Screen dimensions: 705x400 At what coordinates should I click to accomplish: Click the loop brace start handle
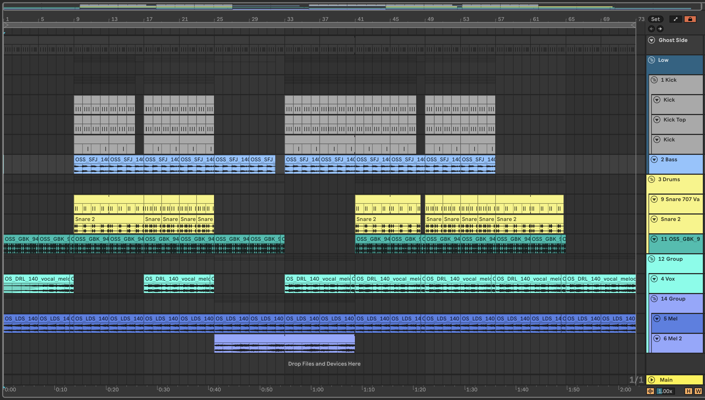tap(6, 25)
